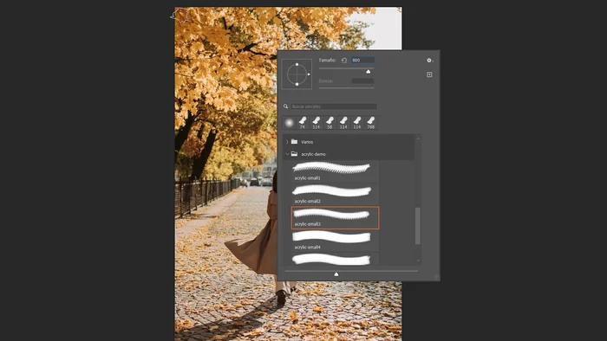Viewport: 607px width, 341px height.
Task: Choose the acrylic-small4 brush stroke
Action: click(x=335, y=241)
